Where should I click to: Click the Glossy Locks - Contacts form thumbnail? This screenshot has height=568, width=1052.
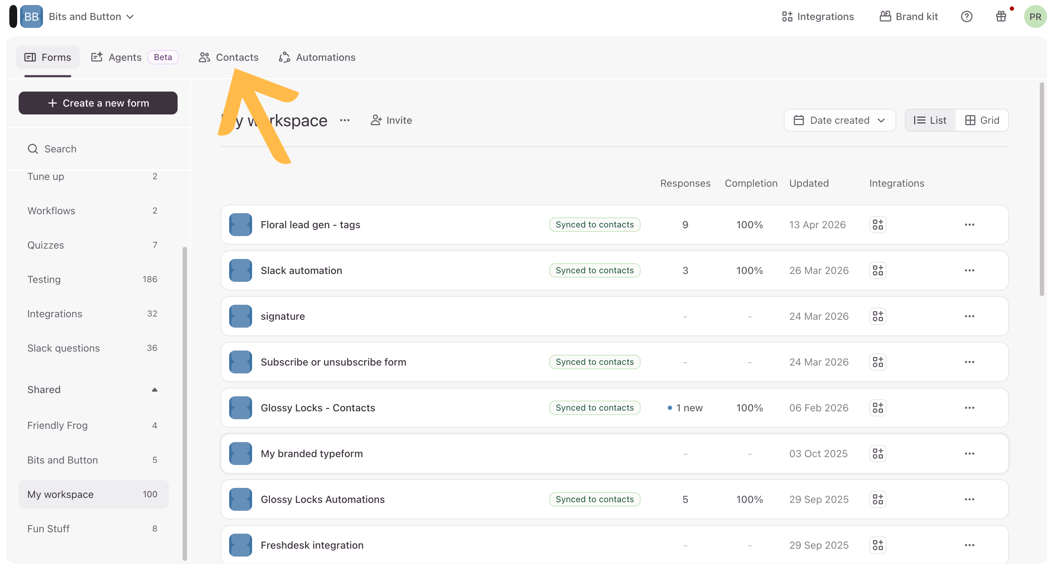[240, 408]
